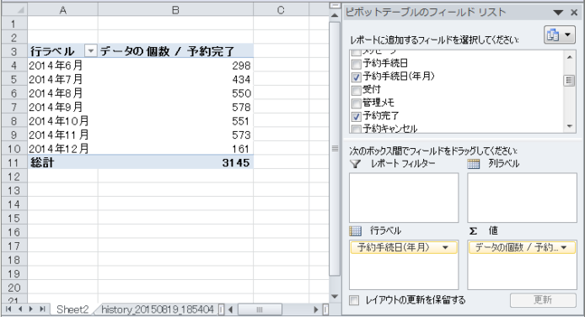Click the field list scrollbar down arrow
The image size is (585, 317).
click(x=569, y=126)
